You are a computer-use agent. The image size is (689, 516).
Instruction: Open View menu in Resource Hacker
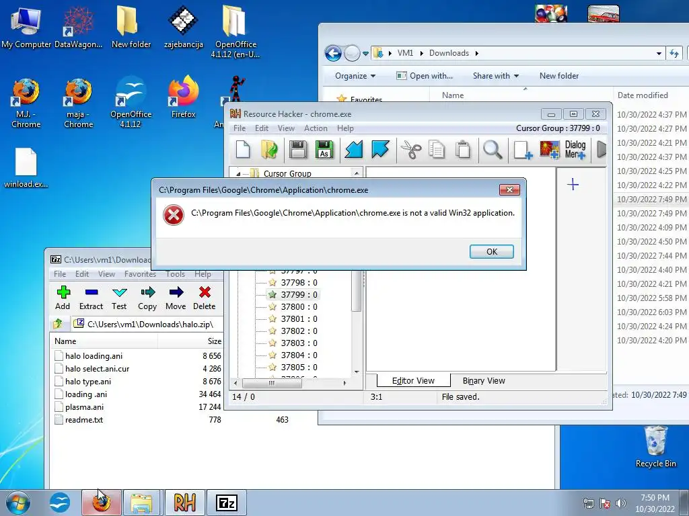tap(286, 128)
